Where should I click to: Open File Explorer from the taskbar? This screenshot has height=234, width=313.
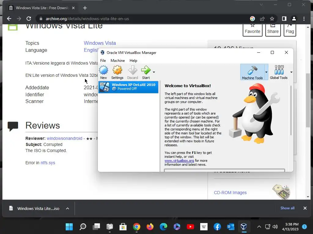(110, 227)
